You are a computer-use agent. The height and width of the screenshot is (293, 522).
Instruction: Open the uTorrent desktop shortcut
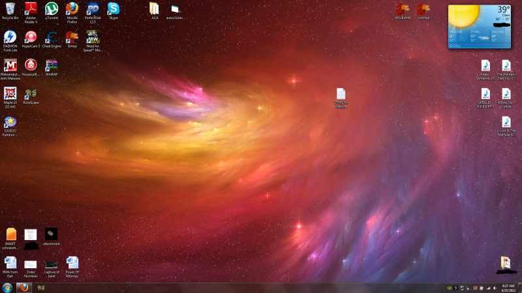pos(51,9)
